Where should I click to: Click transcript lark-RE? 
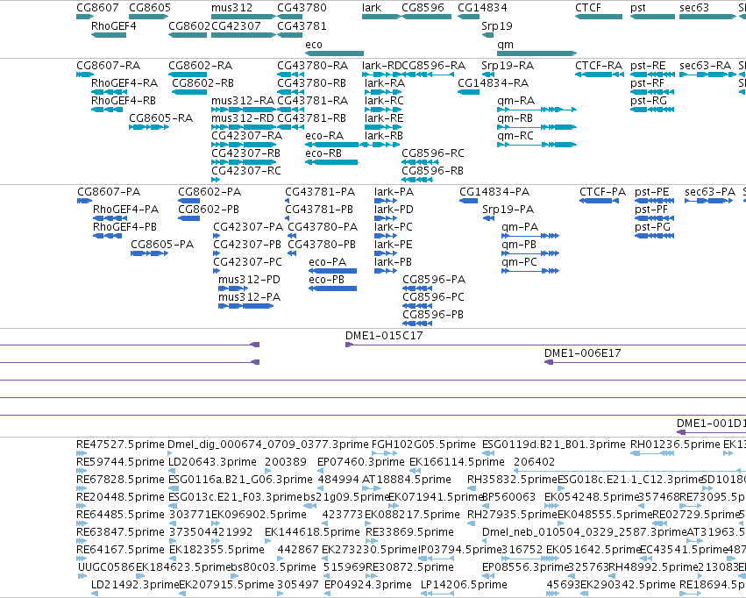[x=383, y=127]
